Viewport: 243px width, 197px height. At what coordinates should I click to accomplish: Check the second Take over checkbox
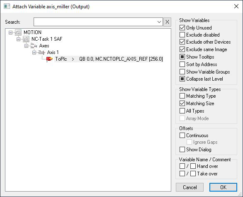(193, 174)
